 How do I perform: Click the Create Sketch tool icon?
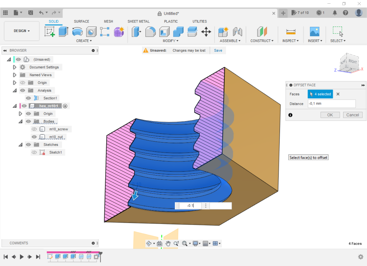(x=49, y=32)
